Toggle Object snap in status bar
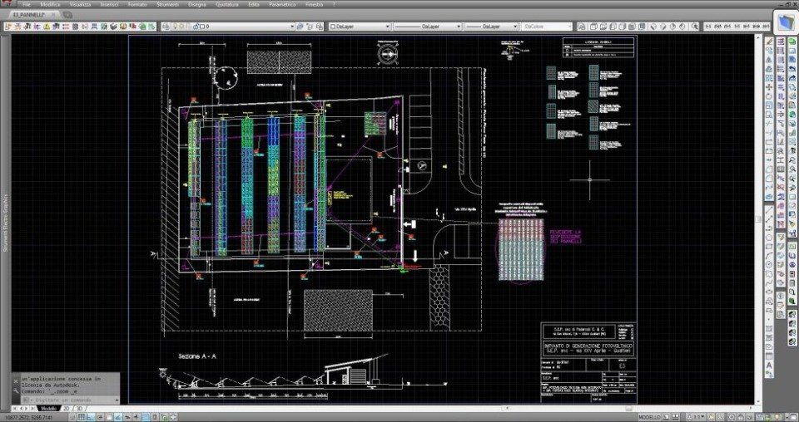 tap(109, 417)
